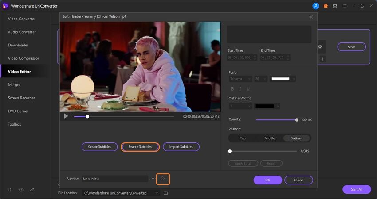This screenshot has height=199, width=377.
Task: Click the No subtitle field
Action: coord(115,179)
